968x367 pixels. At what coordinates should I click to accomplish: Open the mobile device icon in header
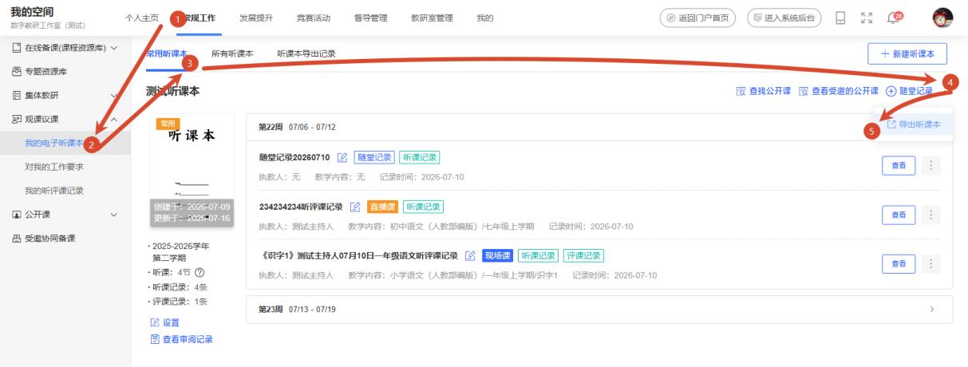840,18
